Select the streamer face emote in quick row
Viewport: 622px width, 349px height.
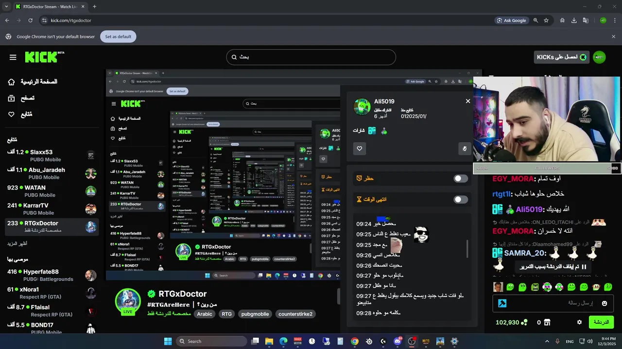pyautogui.click(x=498, y=287)
